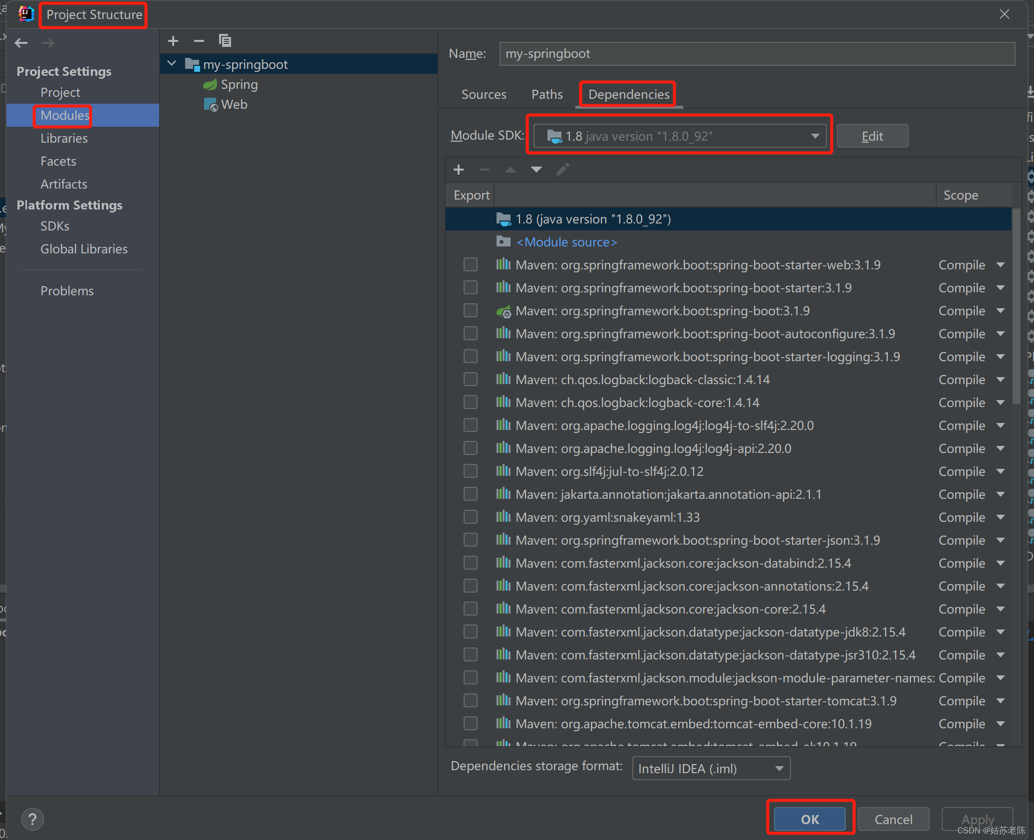Click the Web facet icon

211,104
